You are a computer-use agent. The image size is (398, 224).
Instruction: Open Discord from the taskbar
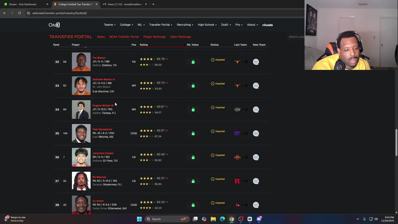pyautogui.click(x=259, y=219)
